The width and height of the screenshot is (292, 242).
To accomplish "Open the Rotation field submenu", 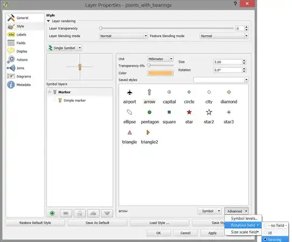I will 243,225.
